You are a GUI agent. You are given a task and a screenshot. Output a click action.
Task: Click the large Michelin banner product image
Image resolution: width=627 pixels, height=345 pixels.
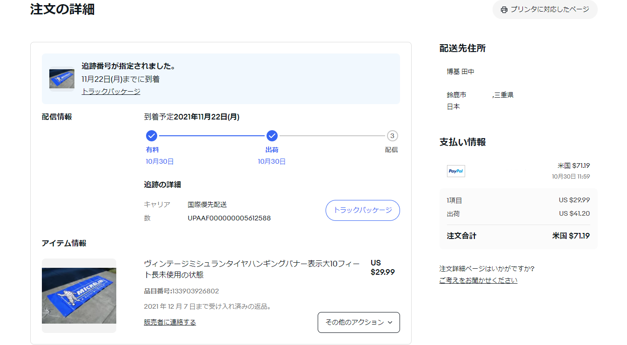click(79, 296)
